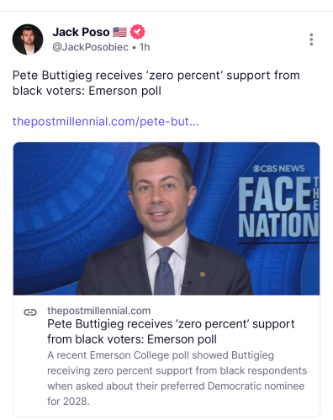Click the 1h post timestamp
Viewport: 333px width, 420px height.
click(145, 47)
